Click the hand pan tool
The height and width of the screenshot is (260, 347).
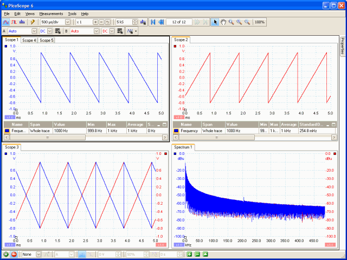point(223,22)
